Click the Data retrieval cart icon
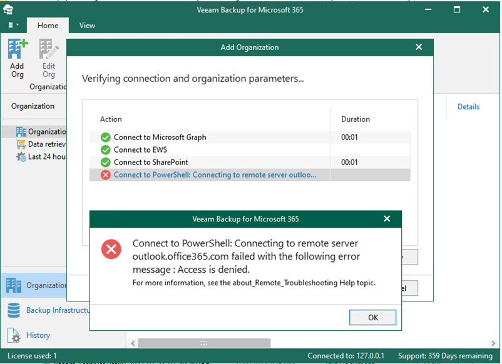 21,144
